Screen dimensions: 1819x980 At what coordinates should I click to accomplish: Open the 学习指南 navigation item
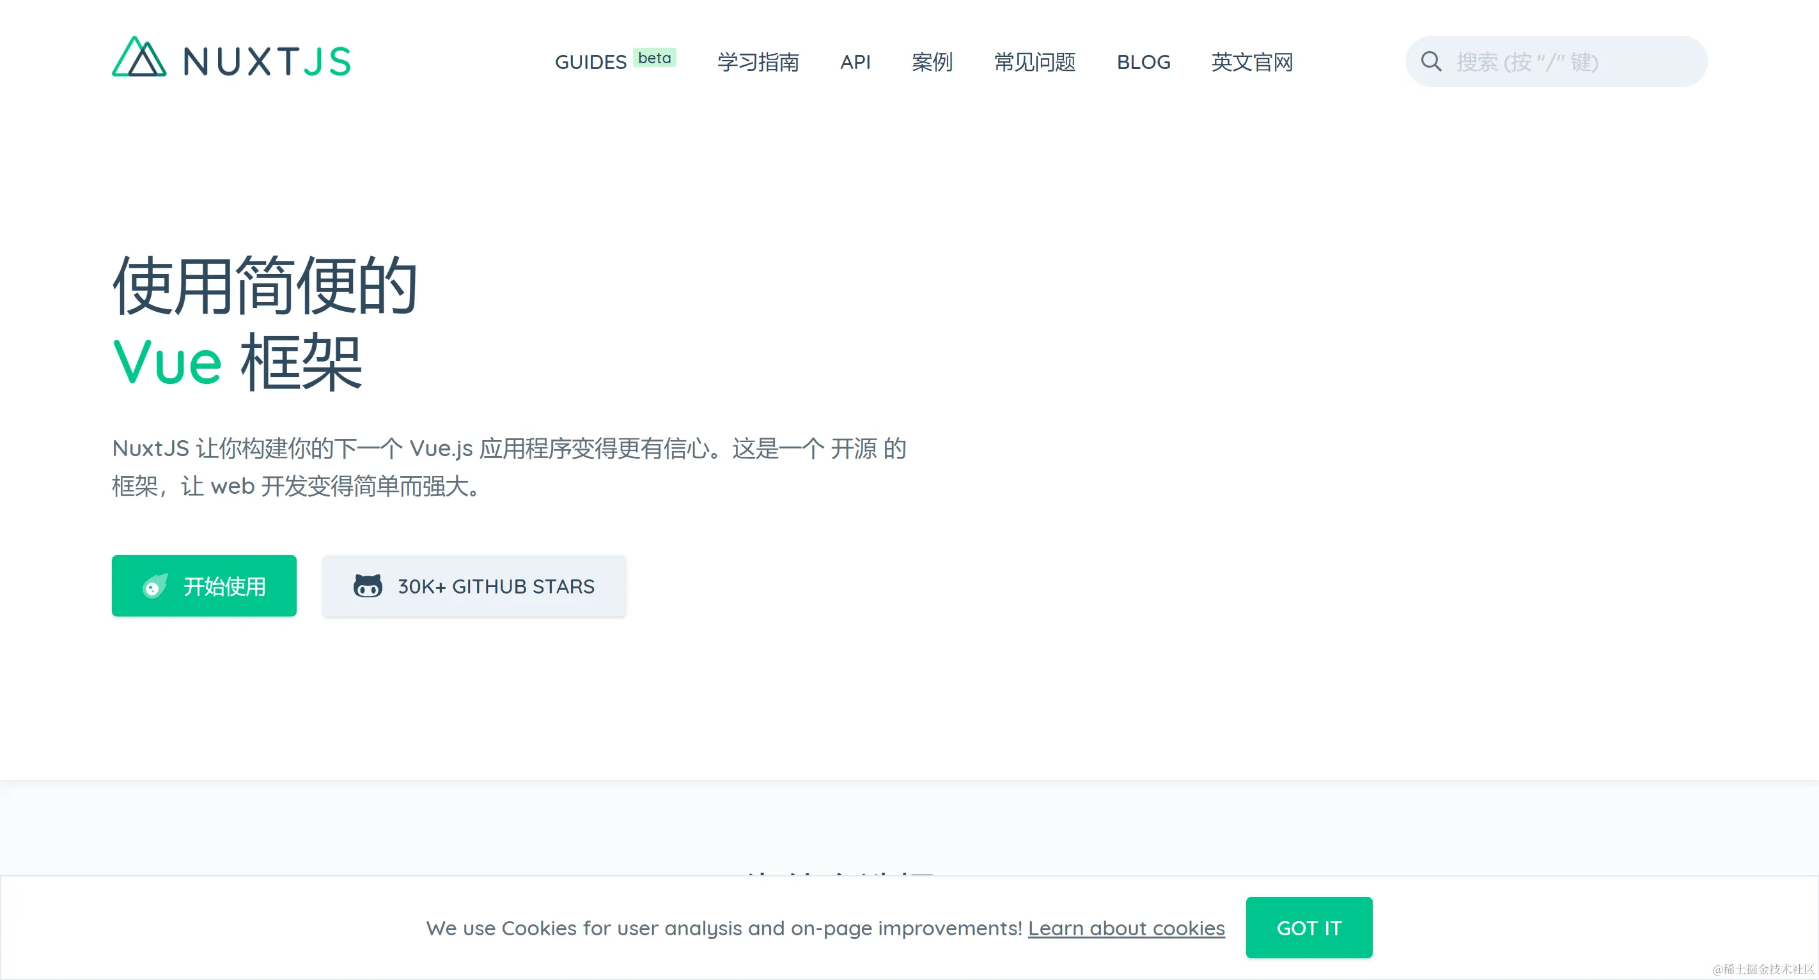point(758,62)
